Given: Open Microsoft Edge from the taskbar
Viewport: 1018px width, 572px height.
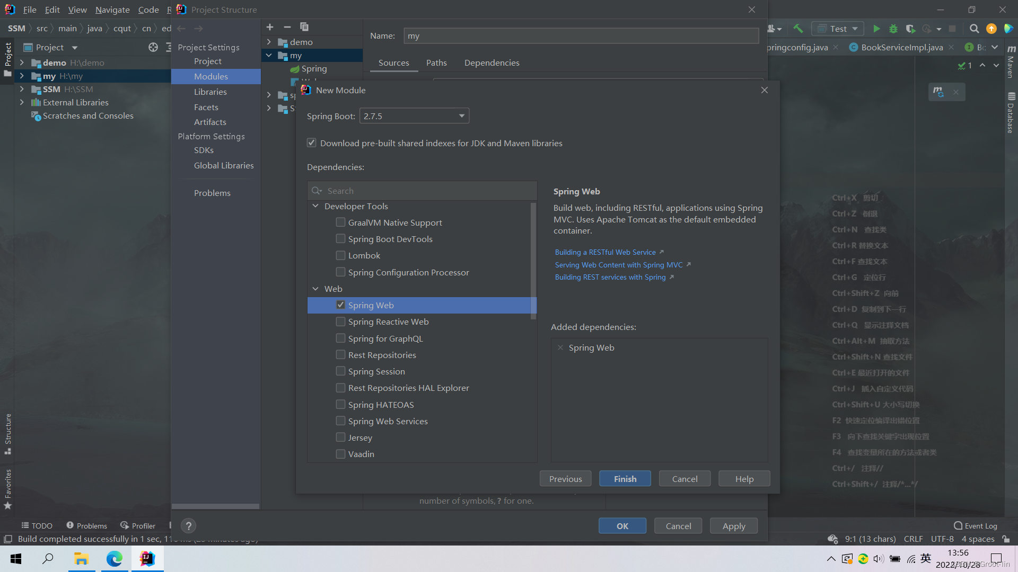Looking at the screenshot, I should 115,559.
